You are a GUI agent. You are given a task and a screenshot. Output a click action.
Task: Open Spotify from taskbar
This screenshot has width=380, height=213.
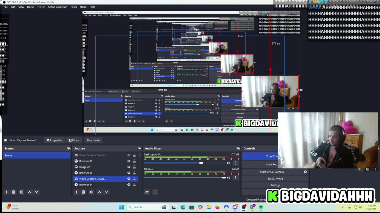tap(261, 207)
